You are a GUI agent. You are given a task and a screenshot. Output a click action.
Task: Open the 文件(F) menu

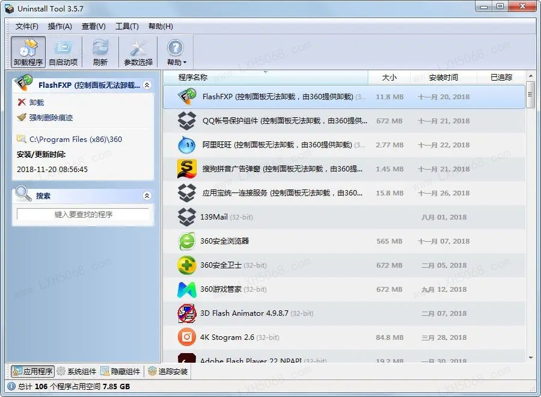tap(27, 26)
